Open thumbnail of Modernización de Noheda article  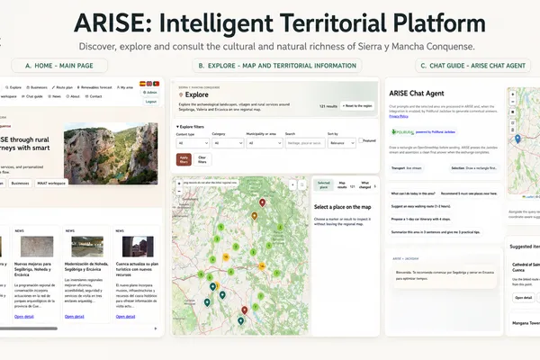[87, 247]
